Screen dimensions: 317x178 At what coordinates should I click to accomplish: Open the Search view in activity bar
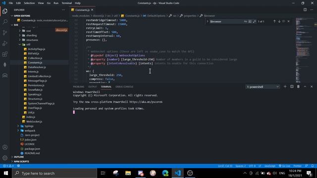click(x=5, y=22)
